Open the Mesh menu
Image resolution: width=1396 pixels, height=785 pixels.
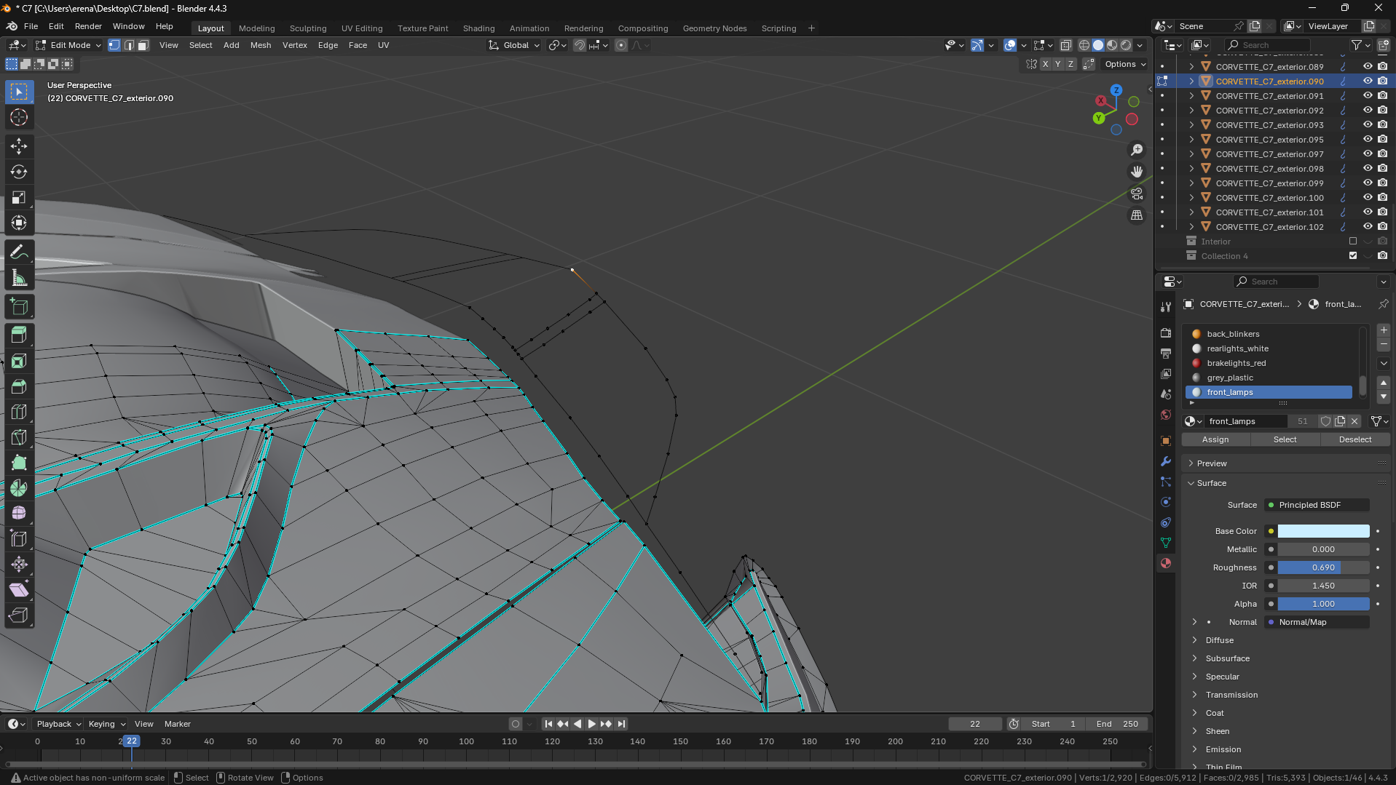click(260, 45)
